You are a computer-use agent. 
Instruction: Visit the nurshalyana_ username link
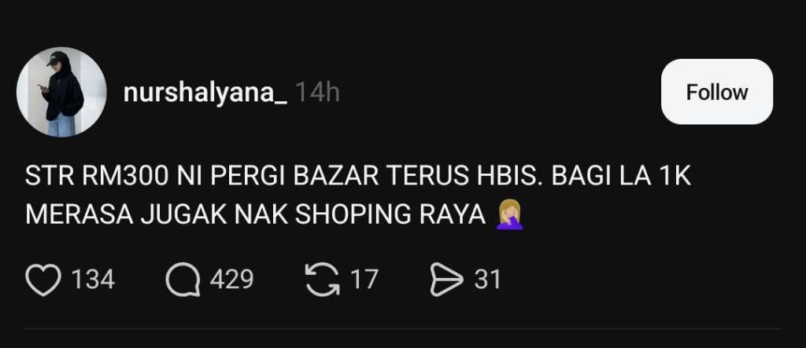point(205,93)
